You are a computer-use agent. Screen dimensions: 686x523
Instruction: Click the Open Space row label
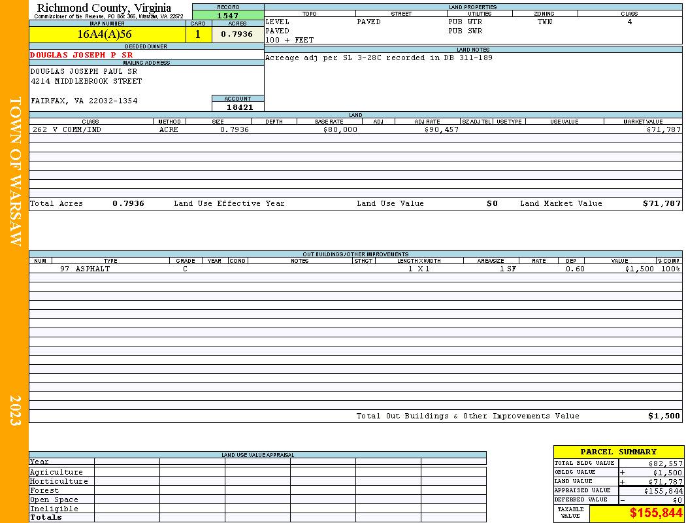pyautogui.click(x=54, y=500)
